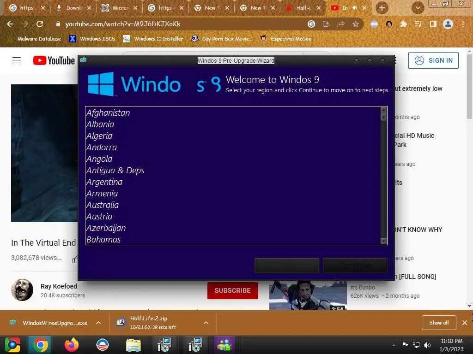The image size is (473, 354).
Task: Click the install app icon in address bar
Action: 326,24
